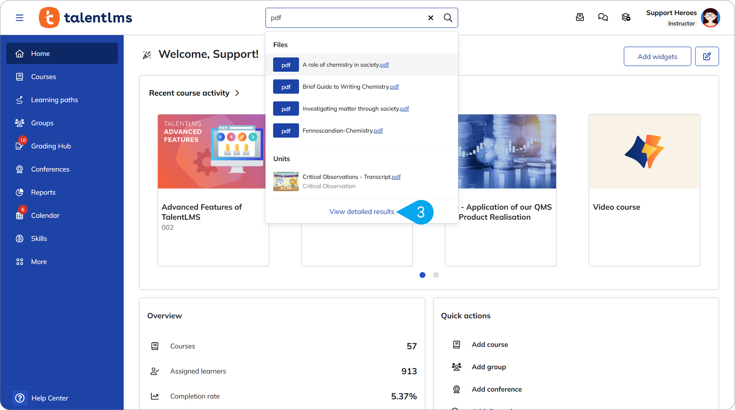Go to Home in sidebar
Image resolution: width=735 pixels, height=410 pixels.
(62, 54)
